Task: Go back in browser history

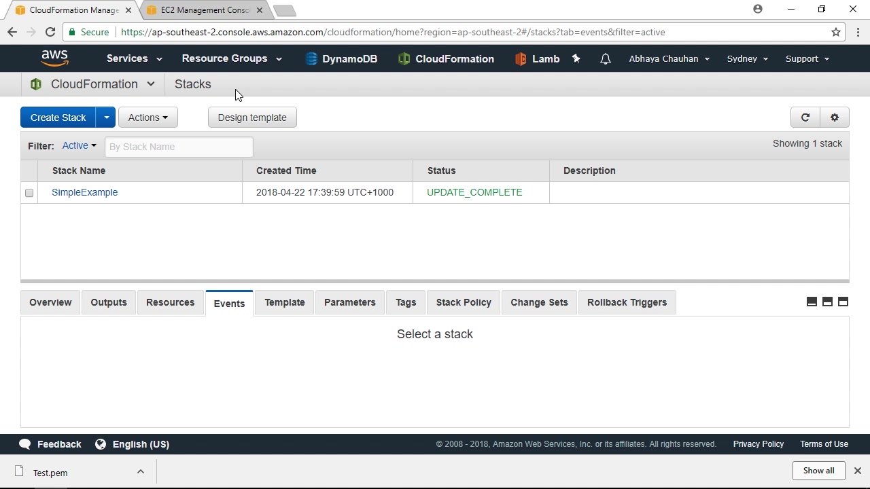Action: [x=12, y=32]
